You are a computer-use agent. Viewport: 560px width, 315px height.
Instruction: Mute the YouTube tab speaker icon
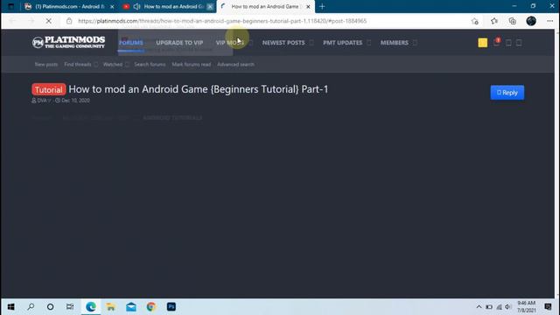tap(136, 6)
